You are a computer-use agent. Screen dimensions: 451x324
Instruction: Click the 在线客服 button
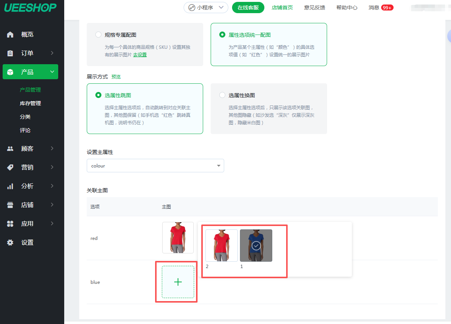(248, 8)
